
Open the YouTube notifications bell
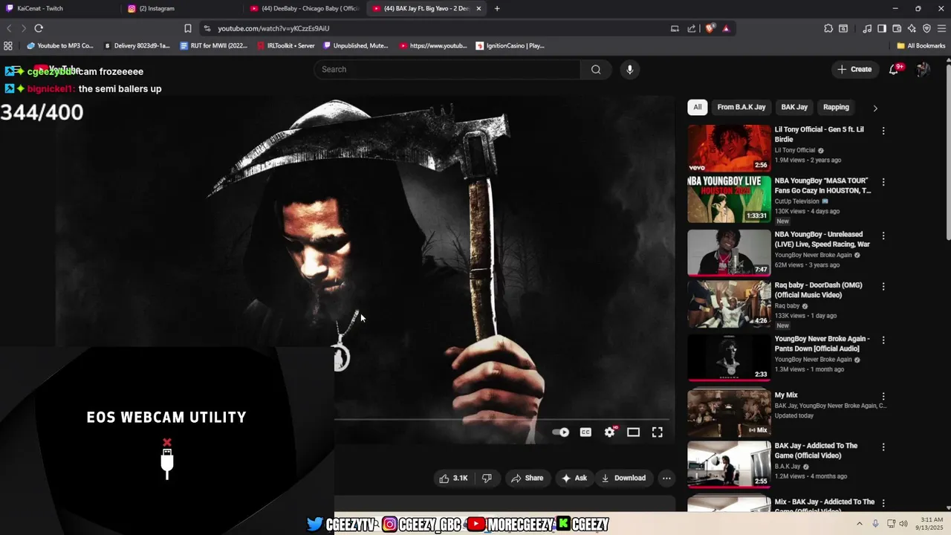pos(894,69)
